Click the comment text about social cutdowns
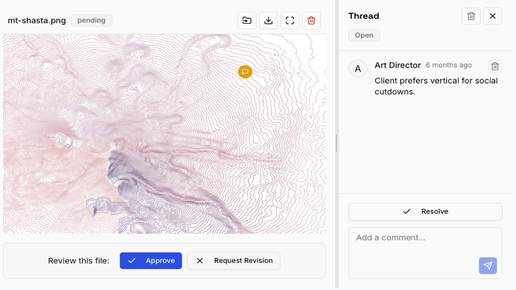 click(x=436, y=86)
